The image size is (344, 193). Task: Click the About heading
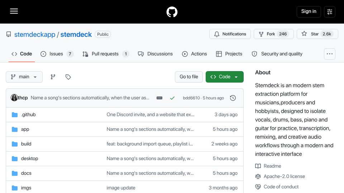tap(263, 73)
